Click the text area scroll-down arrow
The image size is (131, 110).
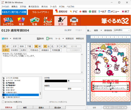pyautogui.click(x=82, y=72)
